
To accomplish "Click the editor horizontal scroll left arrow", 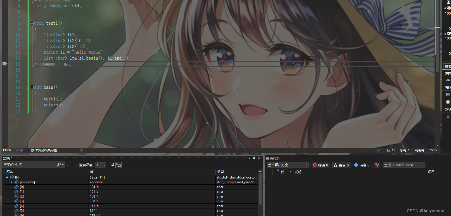I will 81,150.
